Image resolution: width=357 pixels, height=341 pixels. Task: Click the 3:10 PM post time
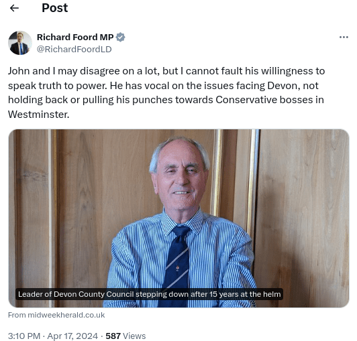(x=24, y=336)
